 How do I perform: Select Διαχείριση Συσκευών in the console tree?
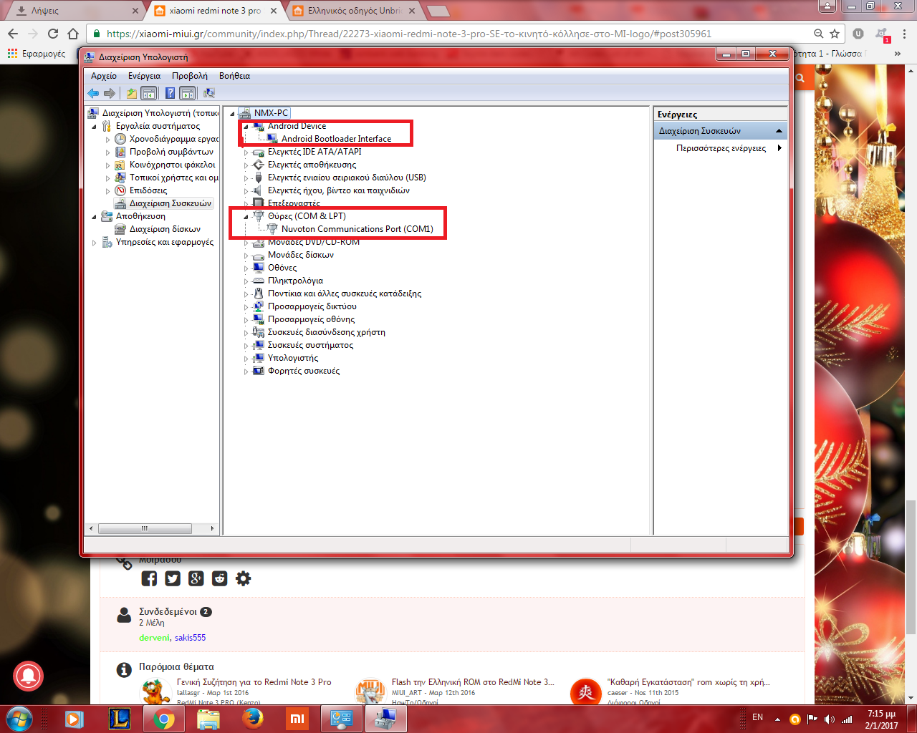point(170,203)
